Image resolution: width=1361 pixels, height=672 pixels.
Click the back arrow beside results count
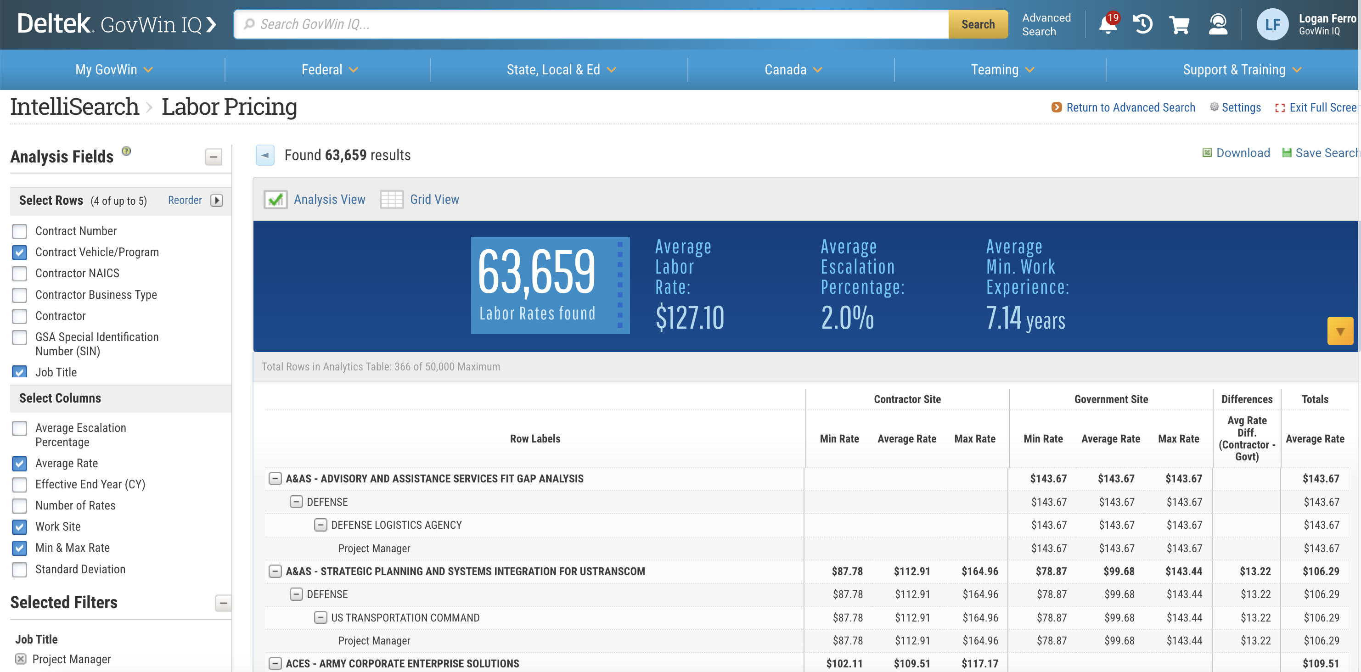tap(265, 155)
